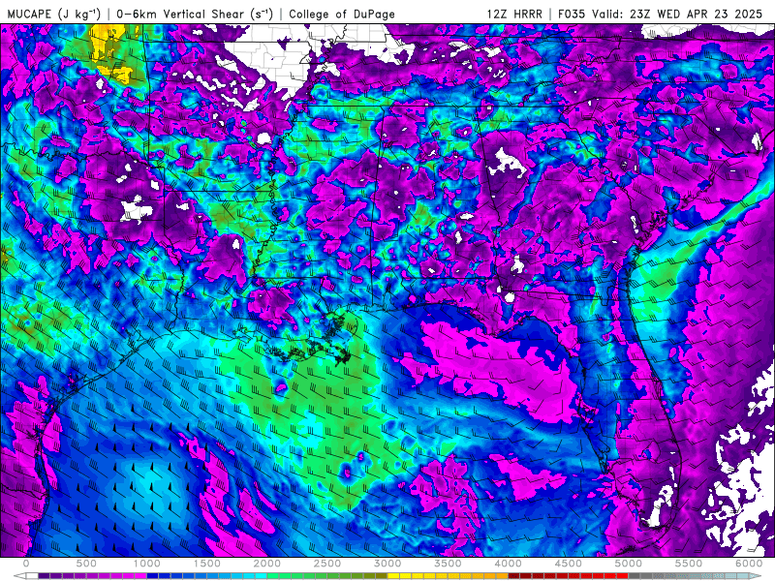This screenshot has width=775, height=581.
Task: Click the 3000 label on the color scale
Action: point(387,564)
